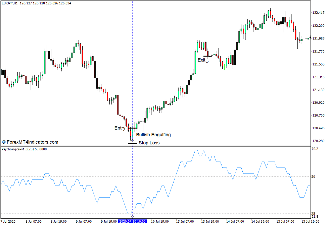This screenshot has width=328, height=225.
Task: Click the black Entry horizontal line marker
Action: [133, 128]
